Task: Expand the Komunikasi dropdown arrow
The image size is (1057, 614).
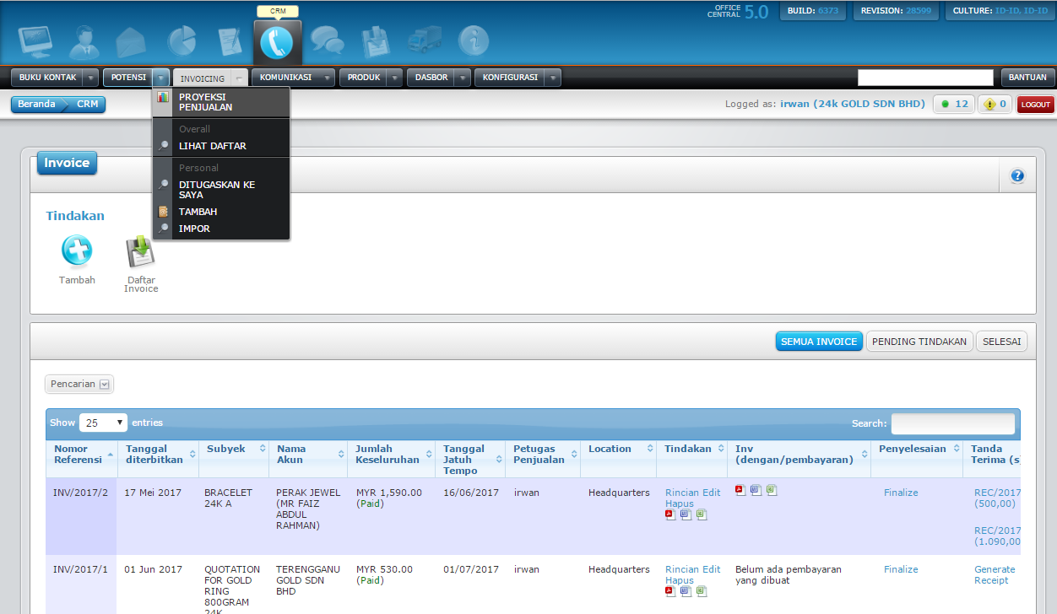Action: click(x=327, y=78)
